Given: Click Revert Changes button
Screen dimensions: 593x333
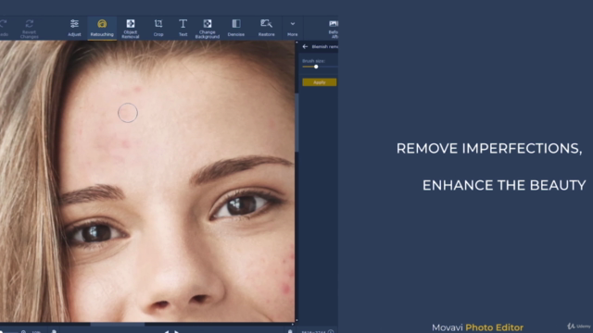Looking at the screenshot, I should [x=29, y=29].
